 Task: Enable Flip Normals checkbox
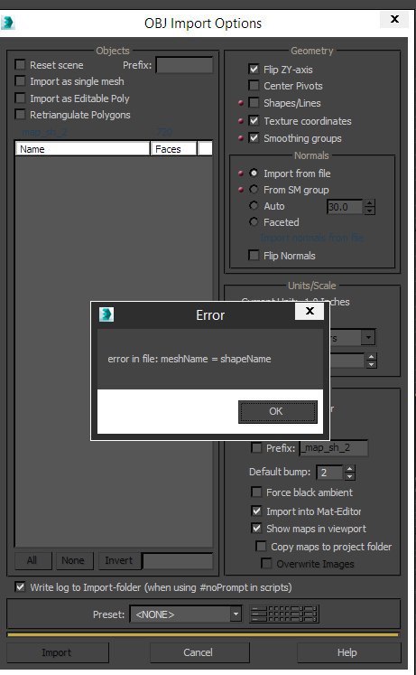tap(254, 256)
